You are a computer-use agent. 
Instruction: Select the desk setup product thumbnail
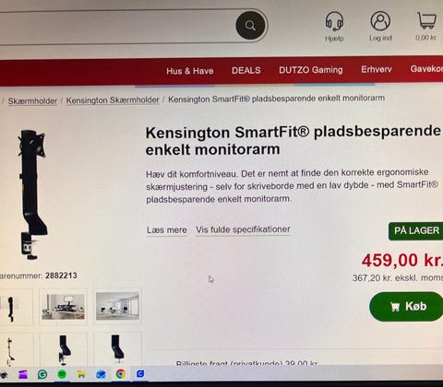(x=63, y=306)
